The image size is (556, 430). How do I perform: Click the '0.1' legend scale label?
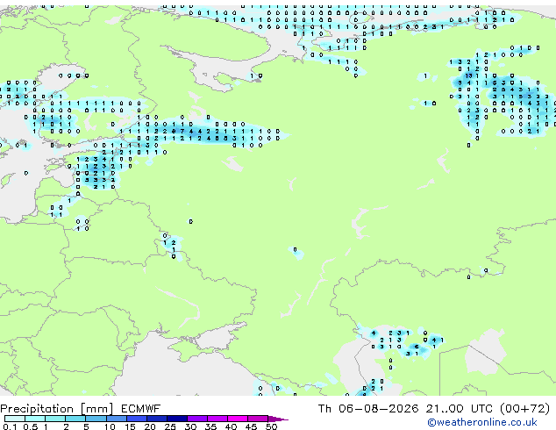[10, 426]
